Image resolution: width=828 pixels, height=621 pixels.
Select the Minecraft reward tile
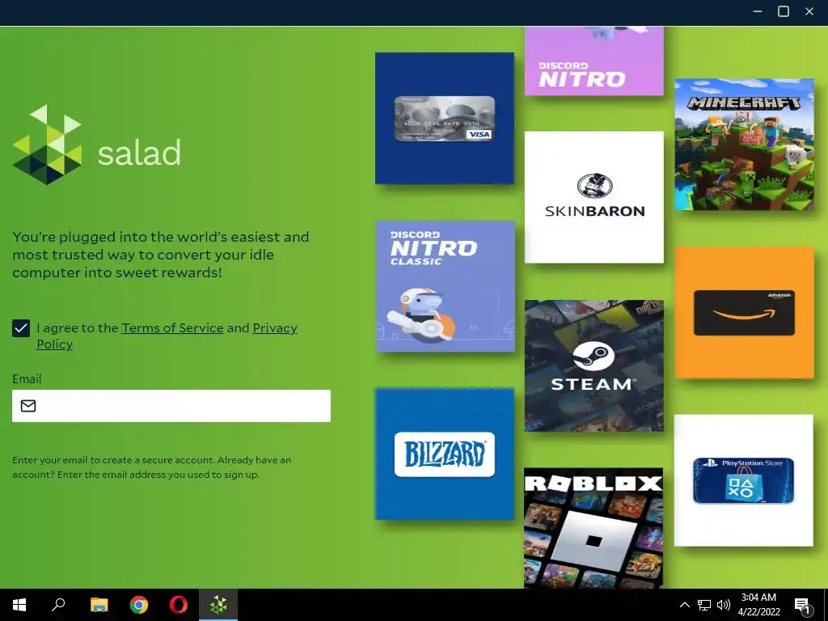744,144
